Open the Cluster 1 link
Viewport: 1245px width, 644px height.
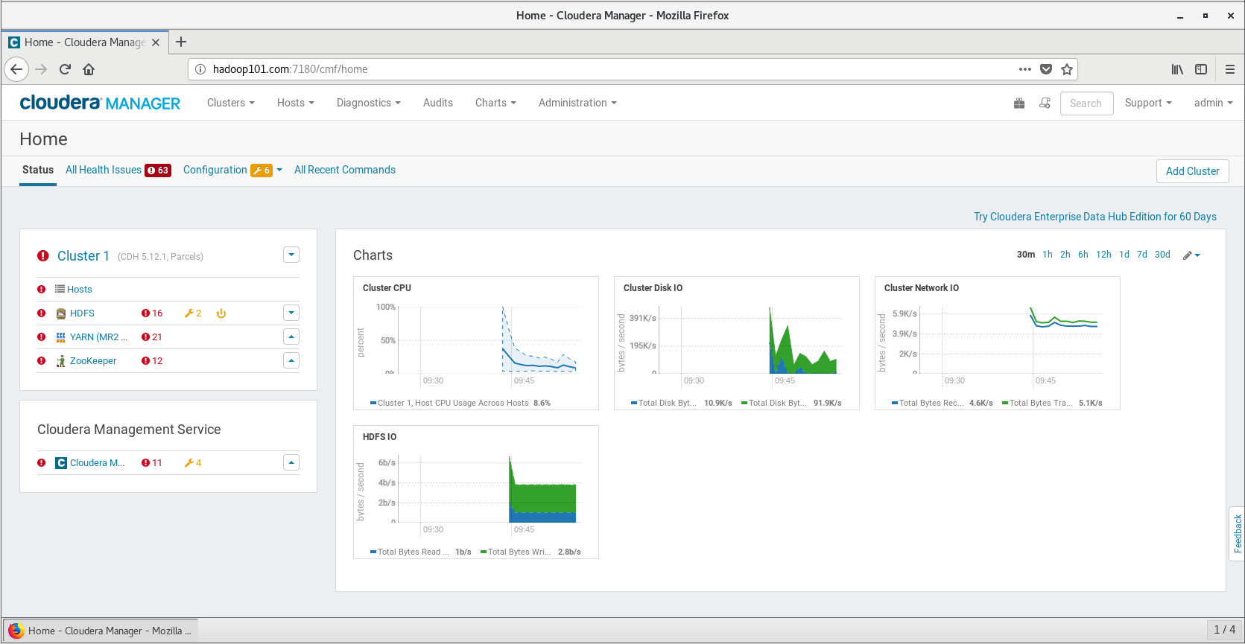point(83,256)
